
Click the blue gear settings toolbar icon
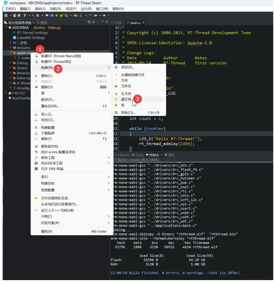[52, 16]
